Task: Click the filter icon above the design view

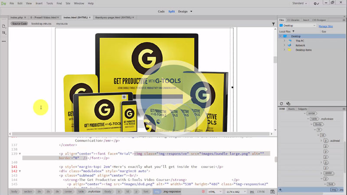Action: coord(273,23)
